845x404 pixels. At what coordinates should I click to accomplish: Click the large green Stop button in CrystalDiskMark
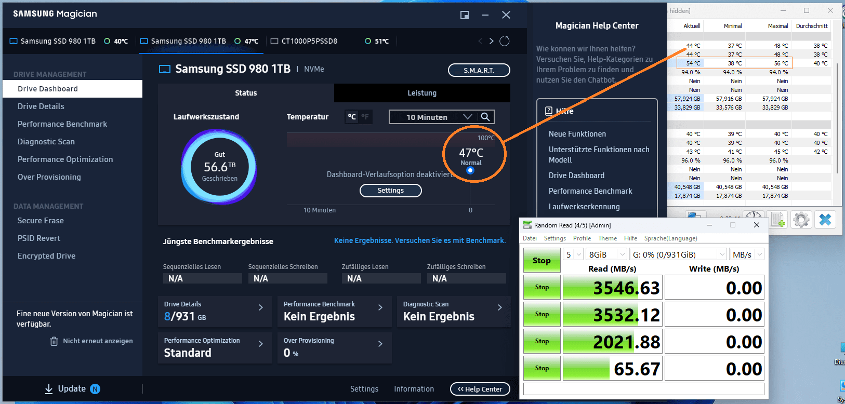tap(542, 261)
